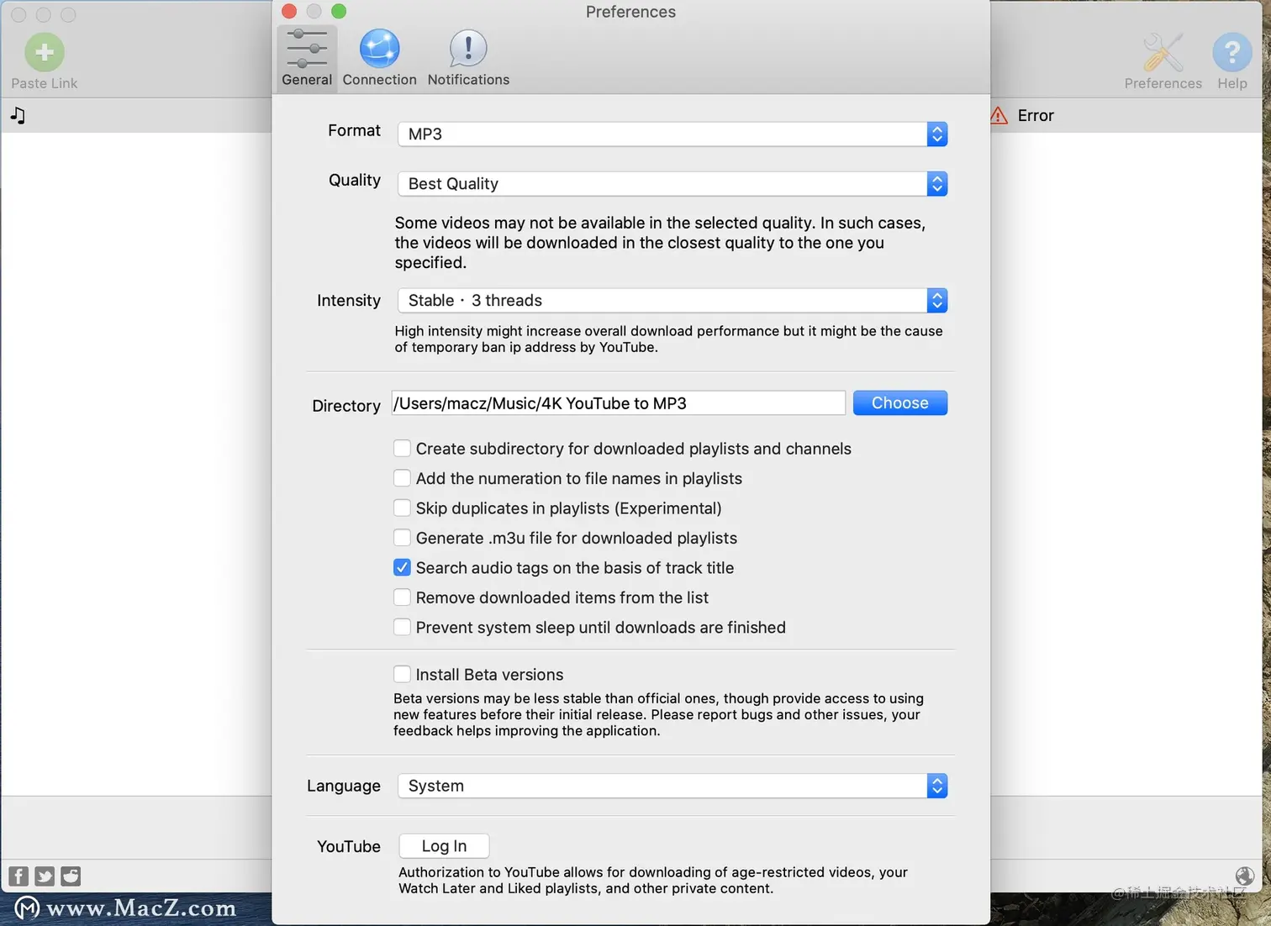Enable Add the numeration to file names
Screen dimensions: 1271x926
(x=403, y=478)
